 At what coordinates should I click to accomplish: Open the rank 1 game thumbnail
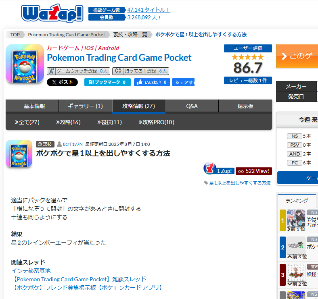pyautogui.click(x=296, y=218)
